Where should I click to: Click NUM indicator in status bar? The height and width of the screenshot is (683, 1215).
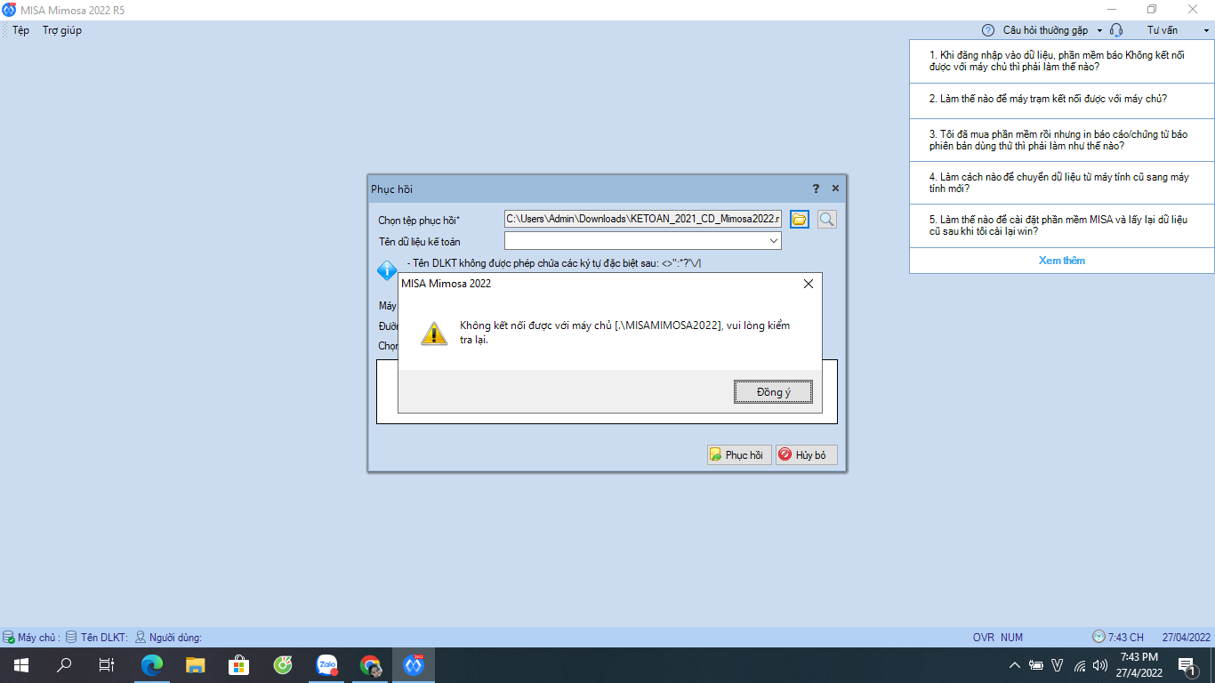pyautogui.click(x=1012, y=638)
